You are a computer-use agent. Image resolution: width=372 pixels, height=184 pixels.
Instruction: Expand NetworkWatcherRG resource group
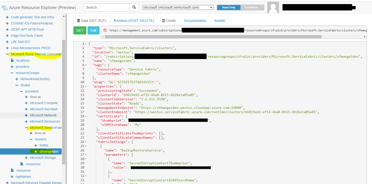point(17,79)
